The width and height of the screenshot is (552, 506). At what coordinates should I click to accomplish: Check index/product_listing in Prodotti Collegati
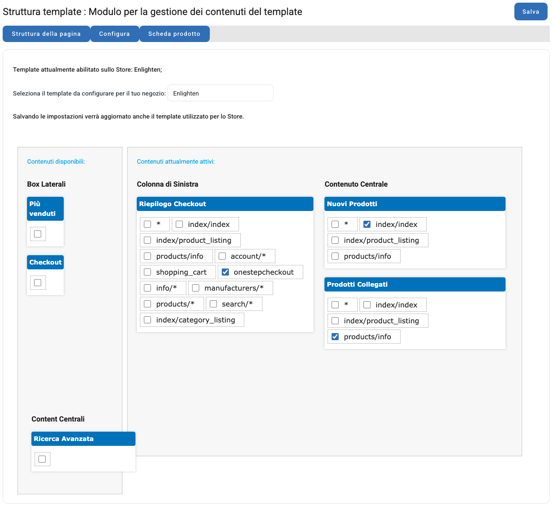click(335, 321)
